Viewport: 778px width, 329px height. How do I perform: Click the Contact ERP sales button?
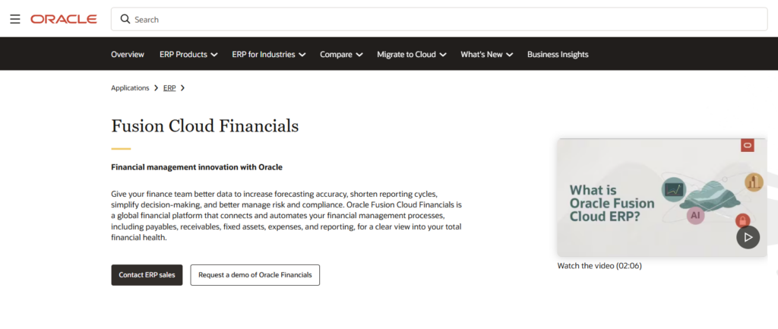click(147, 275)
